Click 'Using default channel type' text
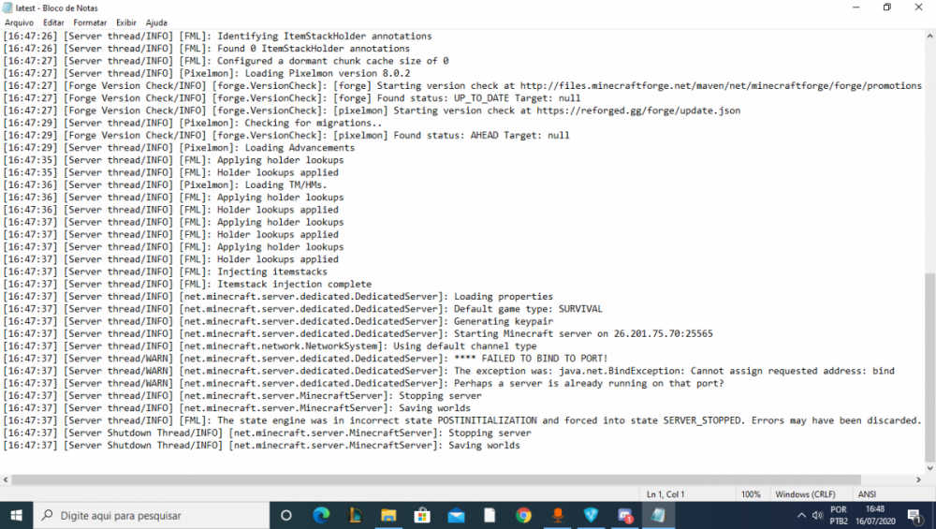Image resolution: width=936 pixels, height=529 pixels. 464,346
